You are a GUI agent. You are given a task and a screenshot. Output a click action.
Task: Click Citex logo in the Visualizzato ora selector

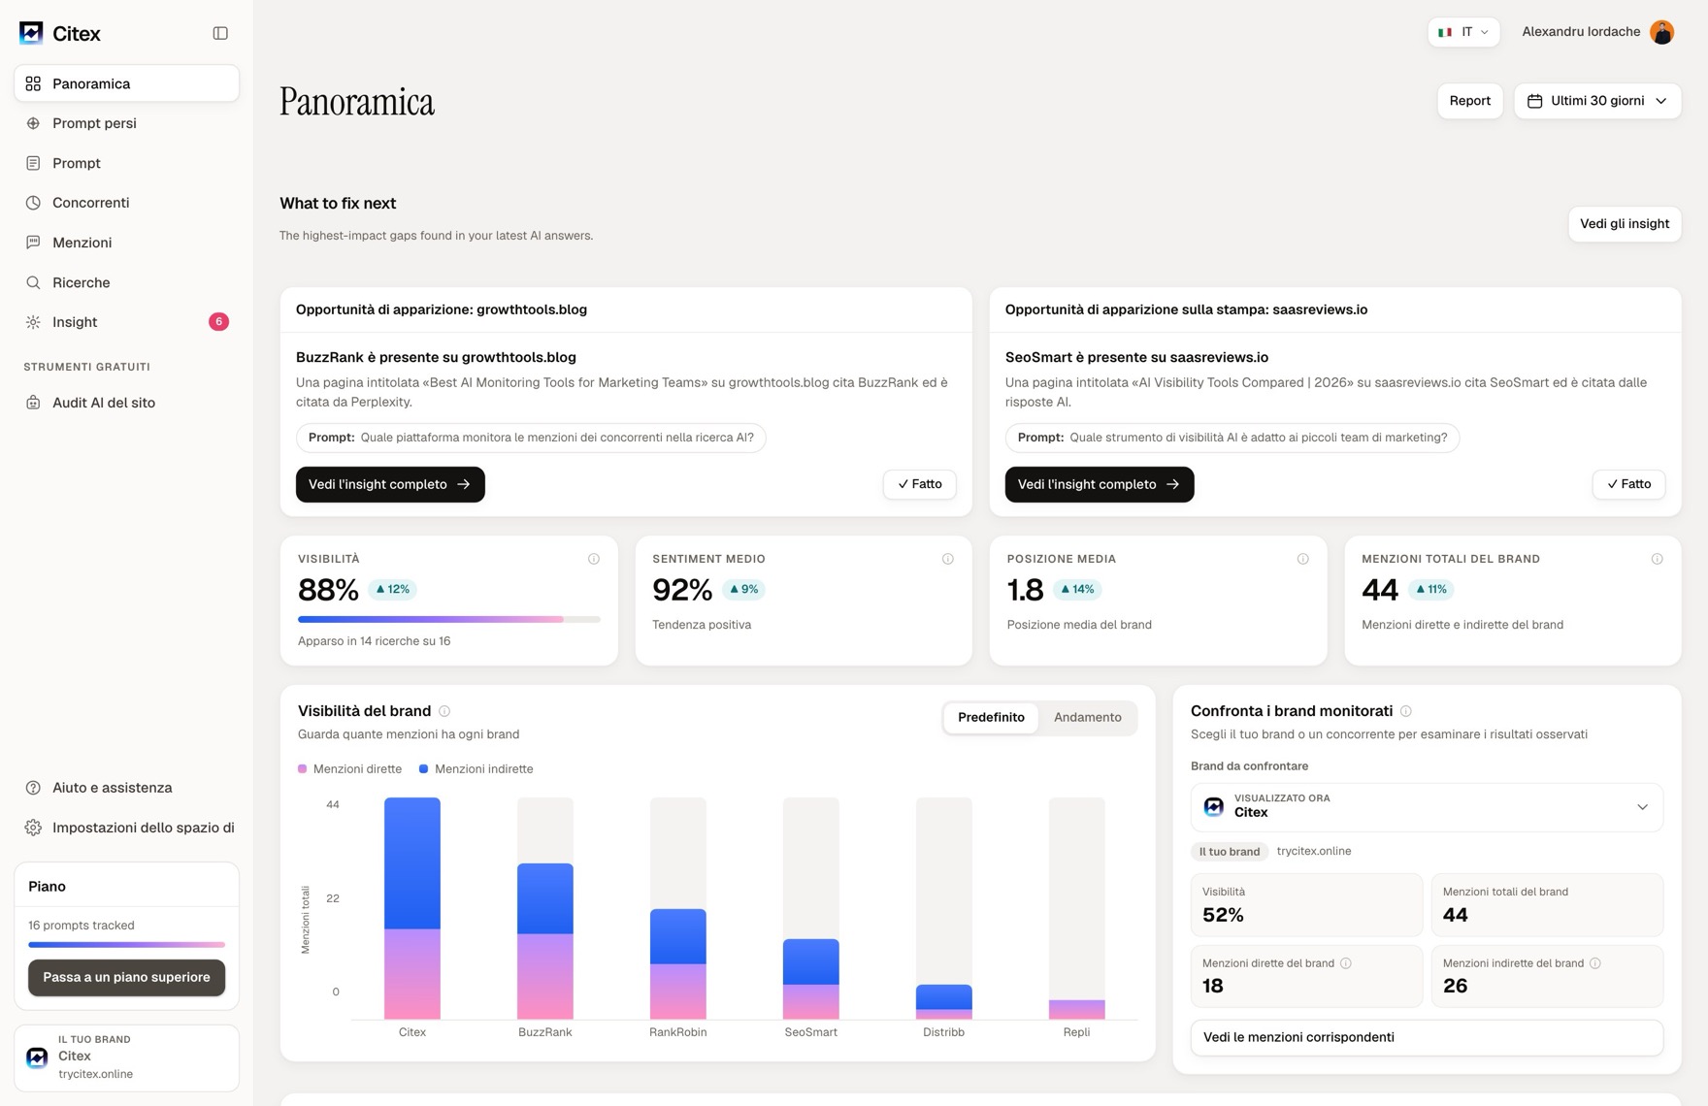[1214, 806]
